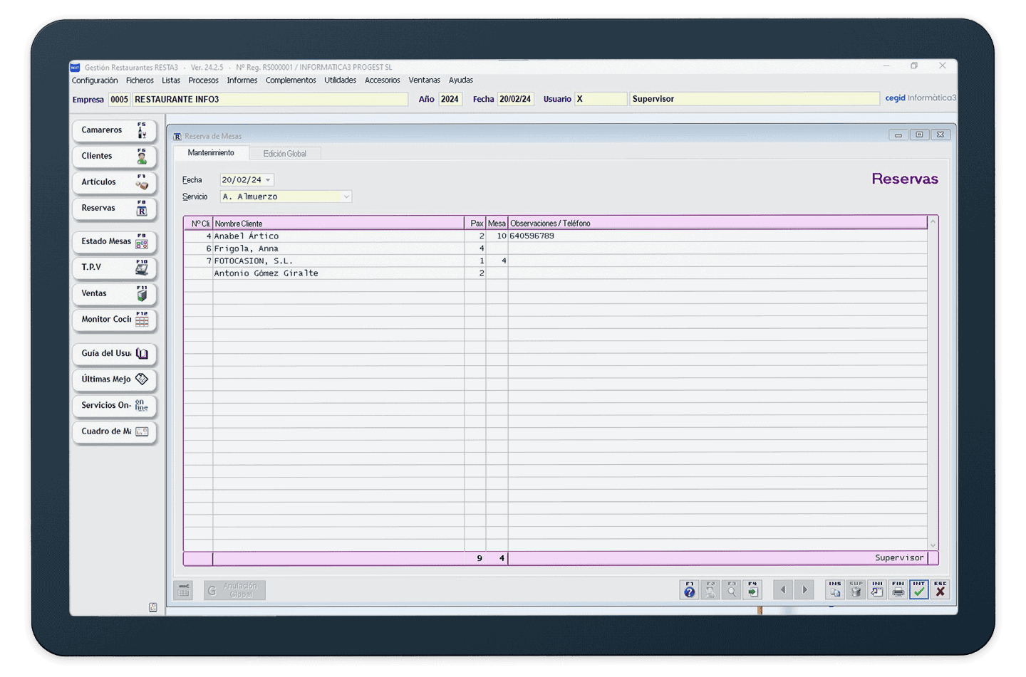The height and width of the screenshot is (677, 1026).
Task: Click the calculator icon at bottom left
Action: point(185,590)
